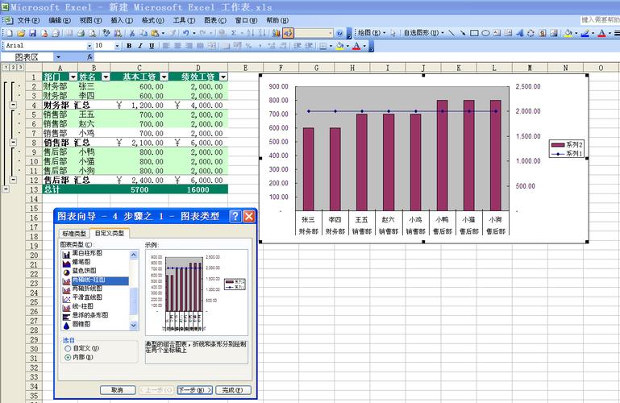620x403 pixels.
Task: Click the 下一步 next button
Action: coord(195,390)
